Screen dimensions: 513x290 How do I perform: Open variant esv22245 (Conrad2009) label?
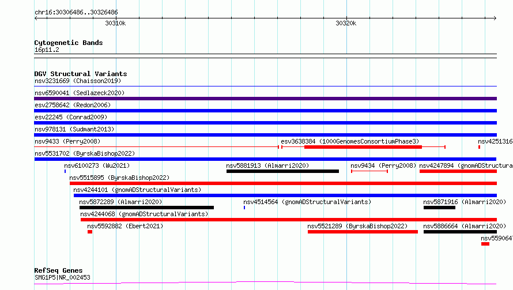pos(71,117)
